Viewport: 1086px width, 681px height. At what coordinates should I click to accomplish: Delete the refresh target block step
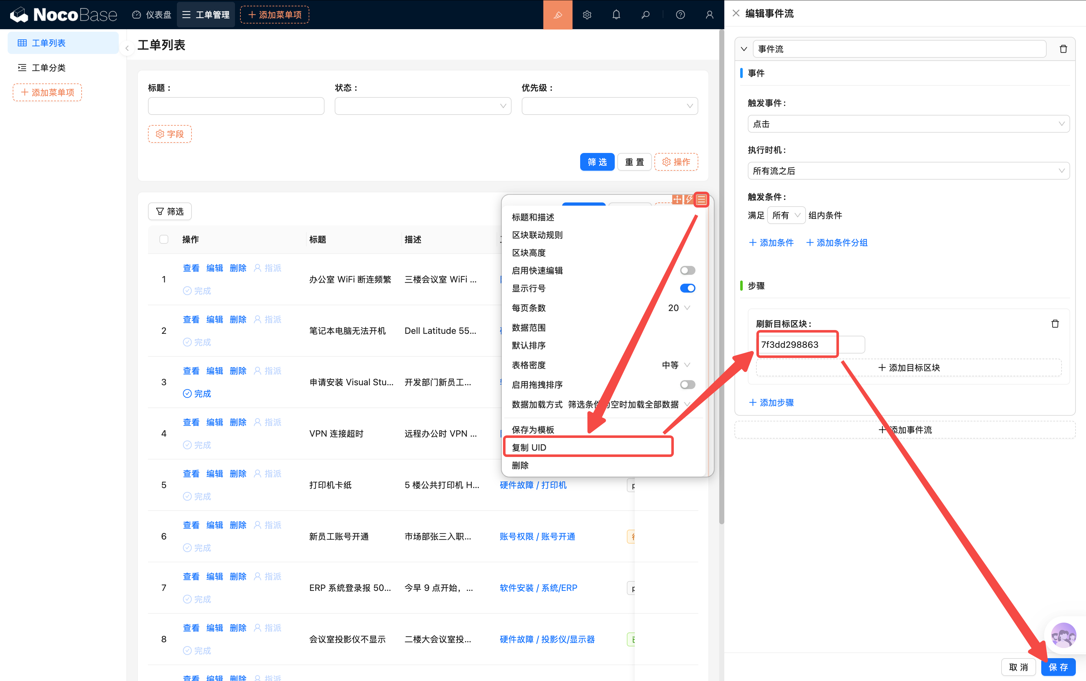coord(1055,324)
